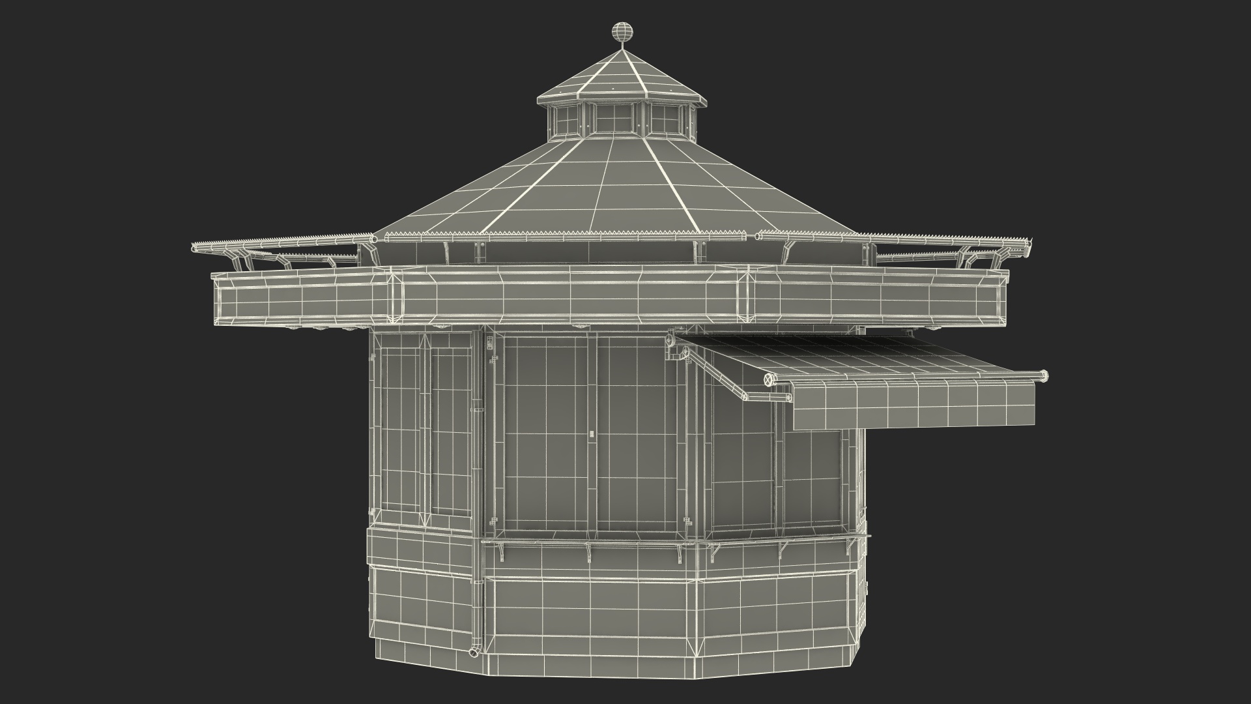Click the sphere finial atop the kiosk roof
Screen dimensions: 1251x704
pyautogui.click(x=623, y=33)
